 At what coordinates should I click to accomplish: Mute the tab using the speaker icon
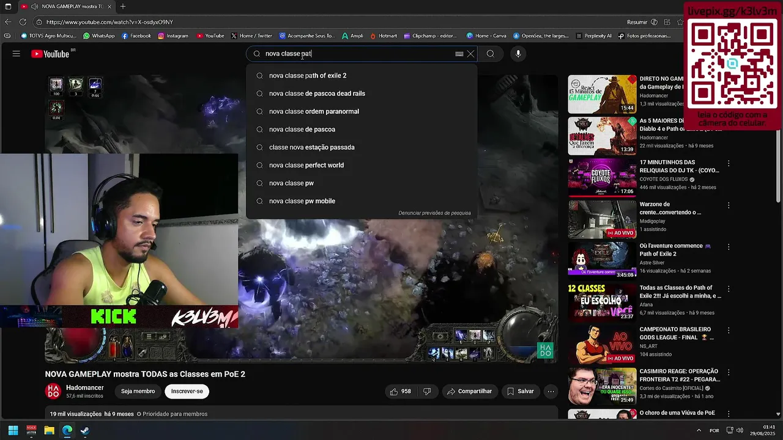coord(34,7)
